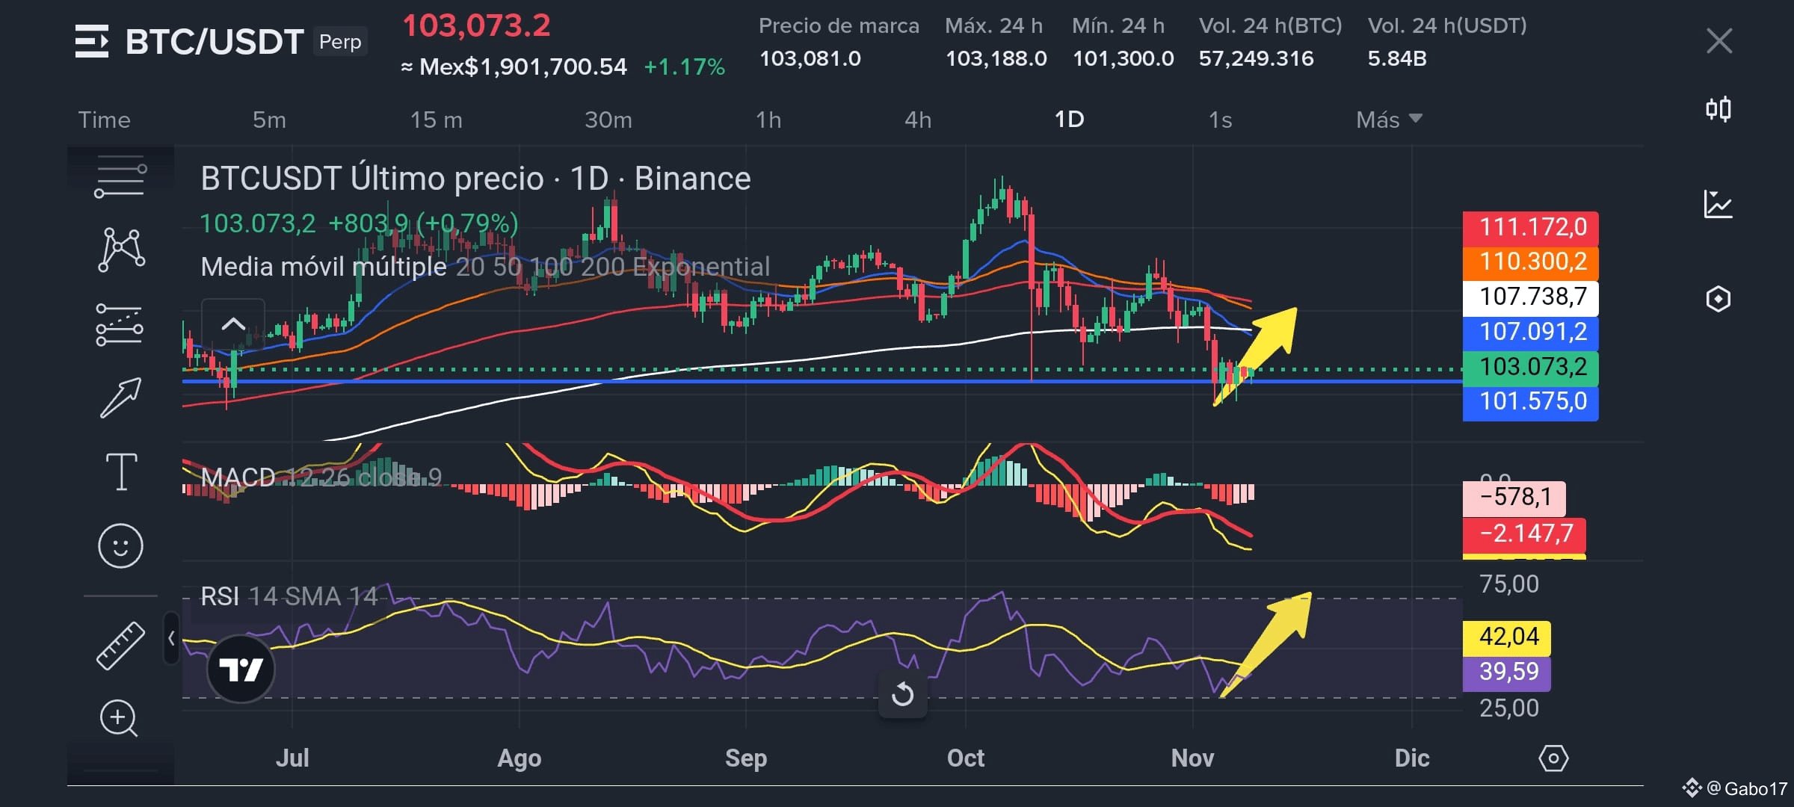The image size is (1794, 807).
Task: Select the channel lines drawing tool
Action: tap(120, 324)
